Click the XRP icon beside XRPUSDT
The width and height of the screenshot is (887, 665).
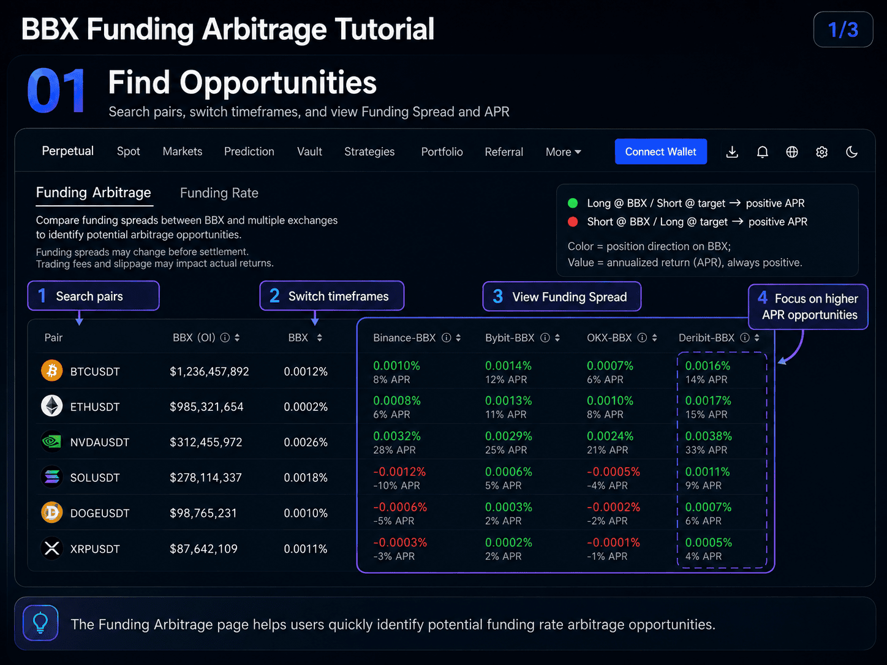(52, 548)
